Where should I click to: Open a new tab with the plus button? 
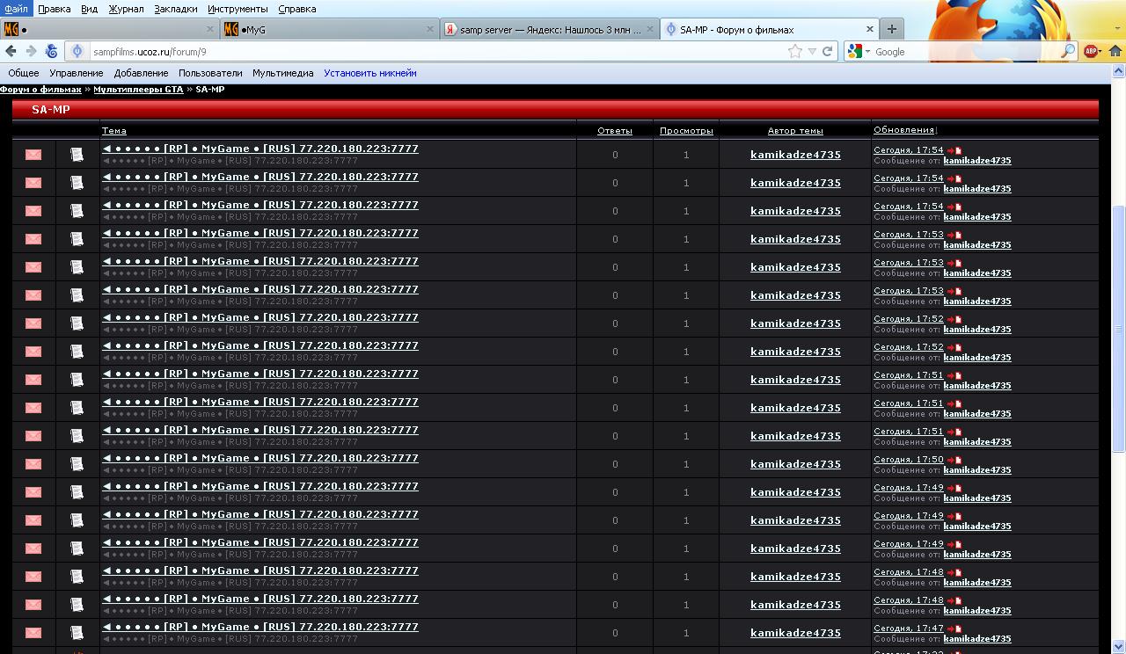pyautogui.click(x=891, y=29)
